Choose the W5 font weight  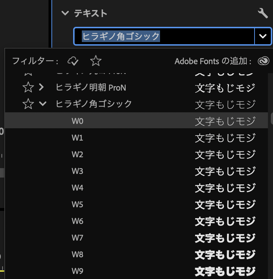(x=136, y=204)
